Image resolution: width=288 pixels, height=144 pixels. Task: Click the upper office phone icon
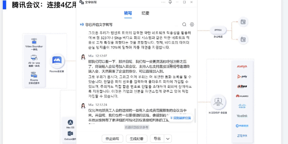tap(243, 22)
